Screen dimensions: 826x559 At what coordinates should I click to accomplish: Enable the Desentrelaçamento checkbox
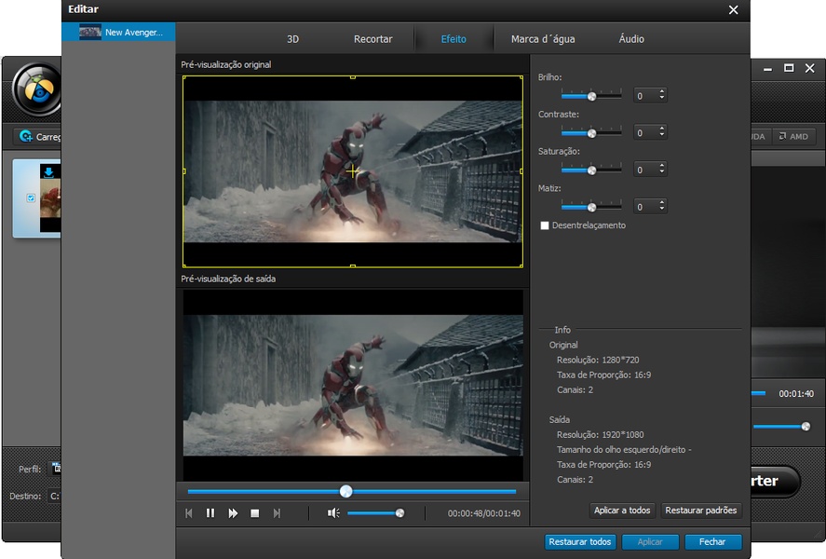click(x=545, y=225)
